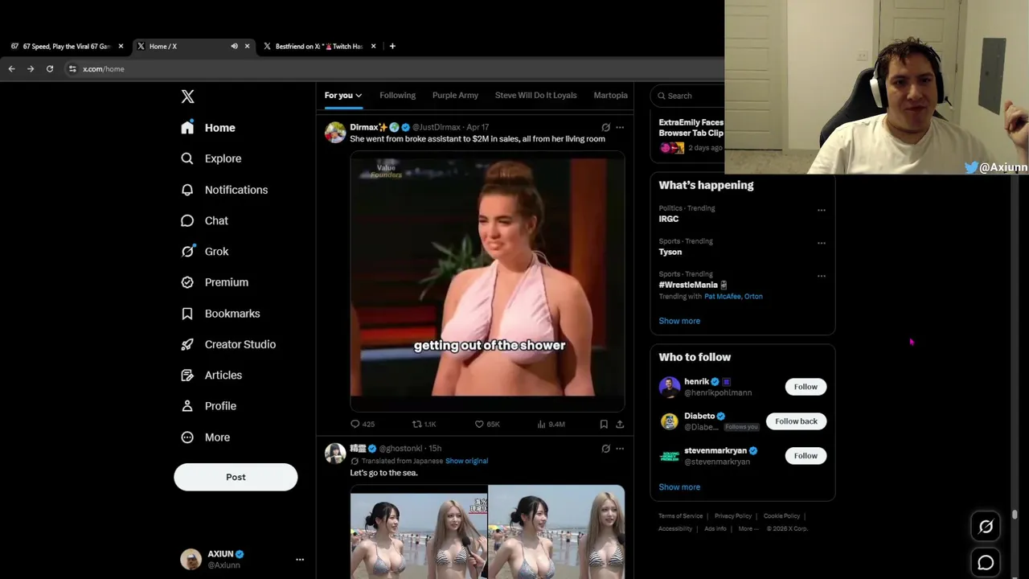Screen dimensions: 1029x579
Task: Switch to the Martopia tab
Action: (x=610, y=95)
